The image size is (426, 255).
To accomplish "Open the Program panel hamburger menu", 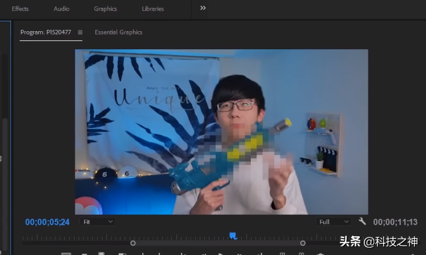I will pos(80,32).
